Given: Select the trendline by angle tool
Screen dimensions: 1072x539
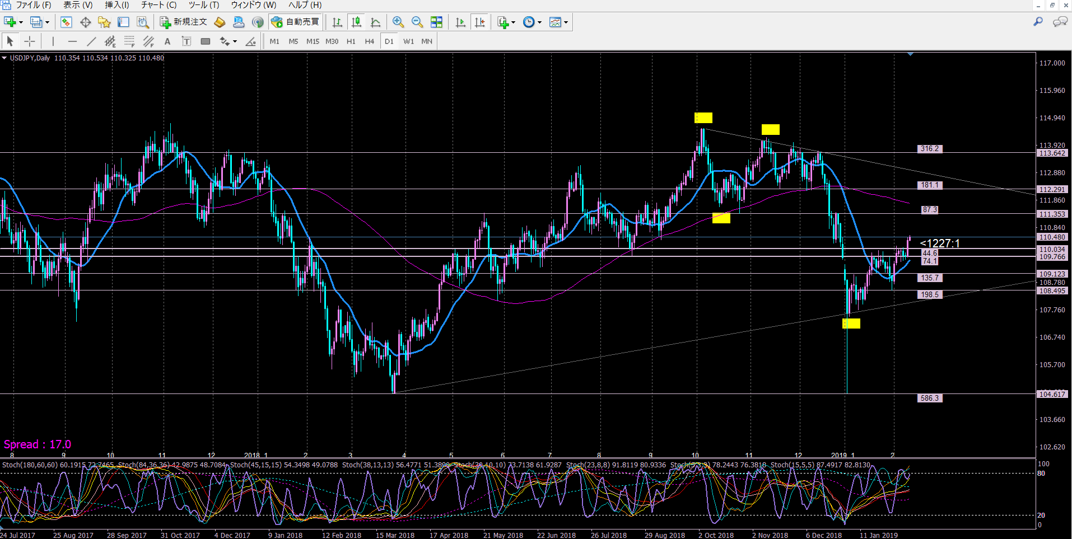Looking at the screenshot, I should 251,41.
